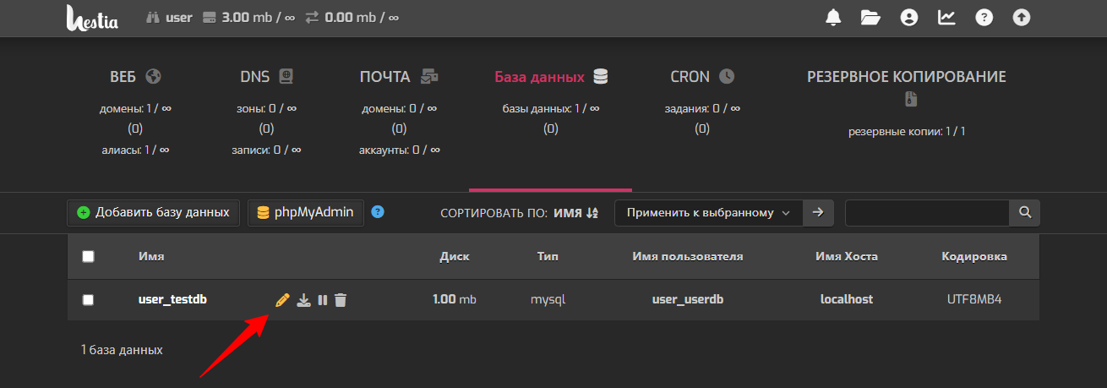1107x388 pixels.
Task: Click the binoculars icon next to user
Action: (154, 17)
